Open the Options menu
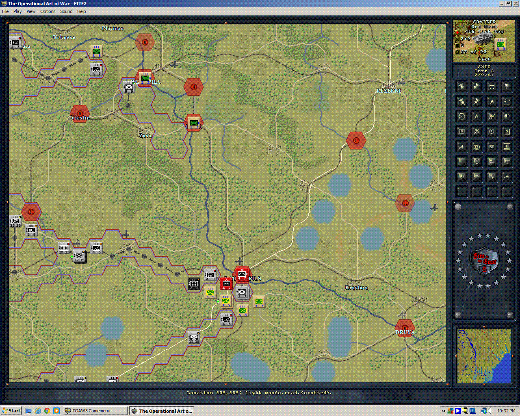520x416 pixels. point(48,11)
